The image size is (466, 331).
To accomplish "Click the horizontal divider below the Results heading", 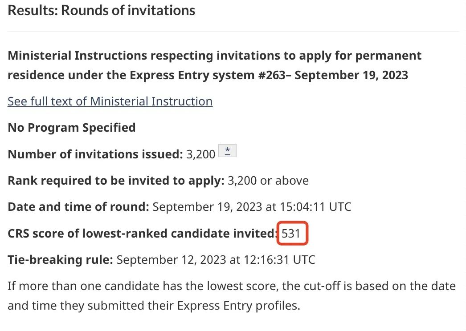I will tap(233, 32).
